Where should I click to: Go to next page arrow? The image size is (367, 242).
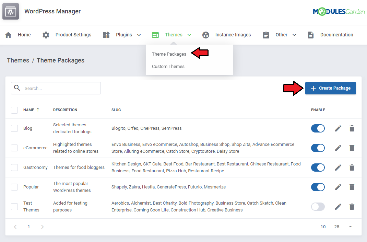(x=43, y=227)
